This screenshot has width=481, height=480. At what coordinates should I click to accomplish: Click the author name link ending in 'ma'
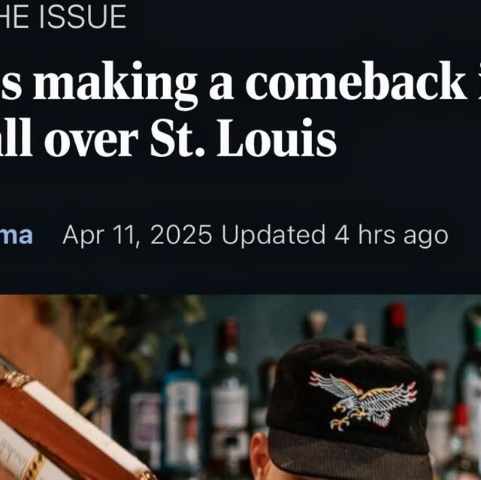pyautogui.click(x=16, y=235)
